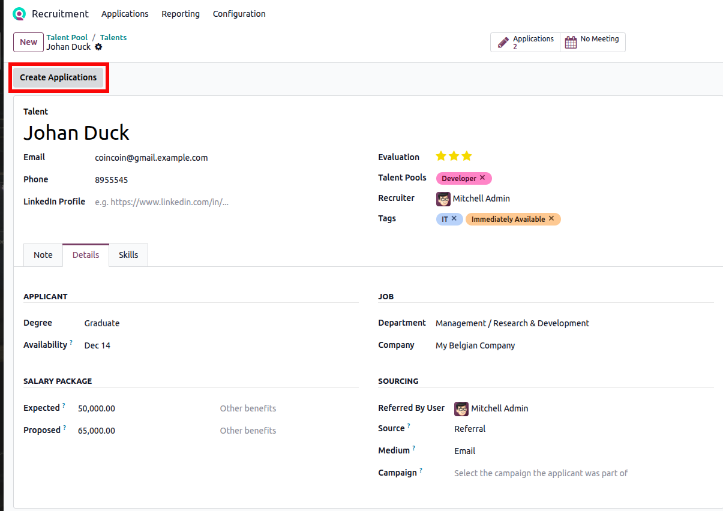Go to Talent Pool breadcrumb link
Image resolution: width=723 pixels, height=511 pixels.
coord(67,37)
